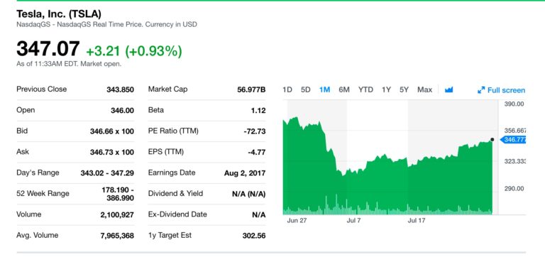
Task: Click the Full screen expand arrows icon
Action: (481, 90)
